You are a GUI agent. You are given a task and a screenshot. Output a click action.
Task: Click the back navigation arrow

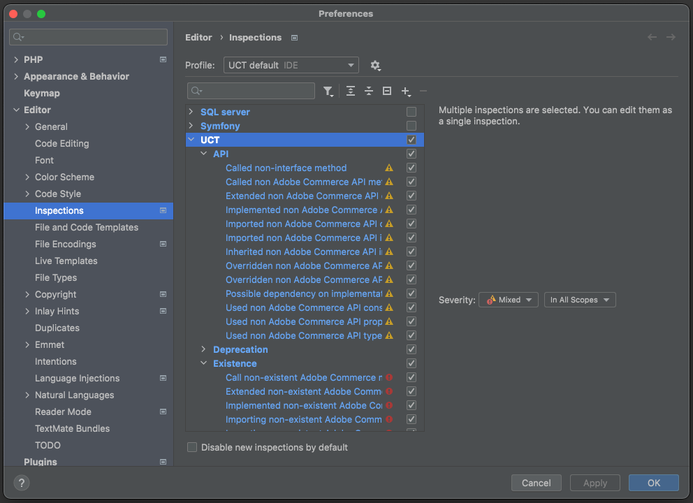coord(652,37)
